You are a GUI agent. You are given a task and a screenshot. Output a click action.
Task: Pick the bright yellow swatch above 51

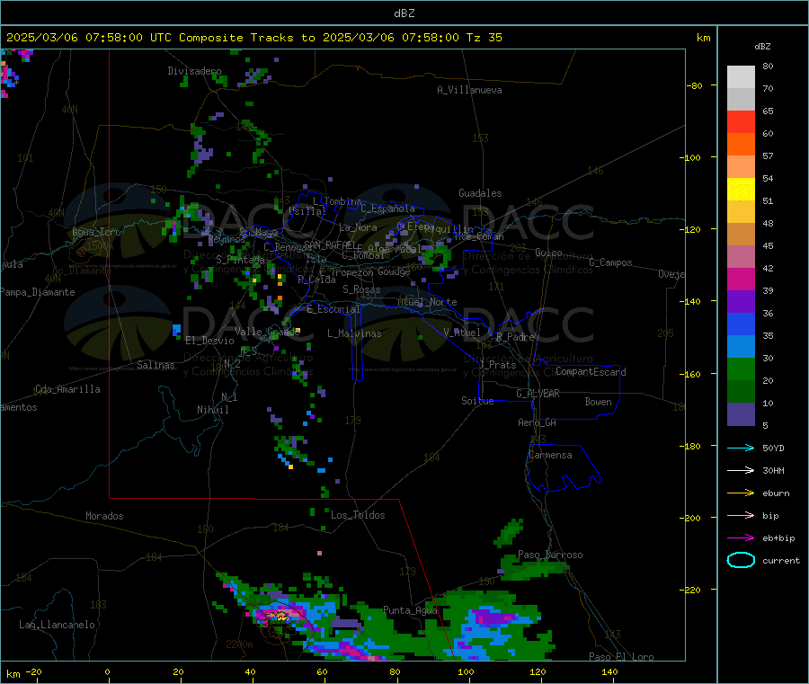tap(741, 190)
